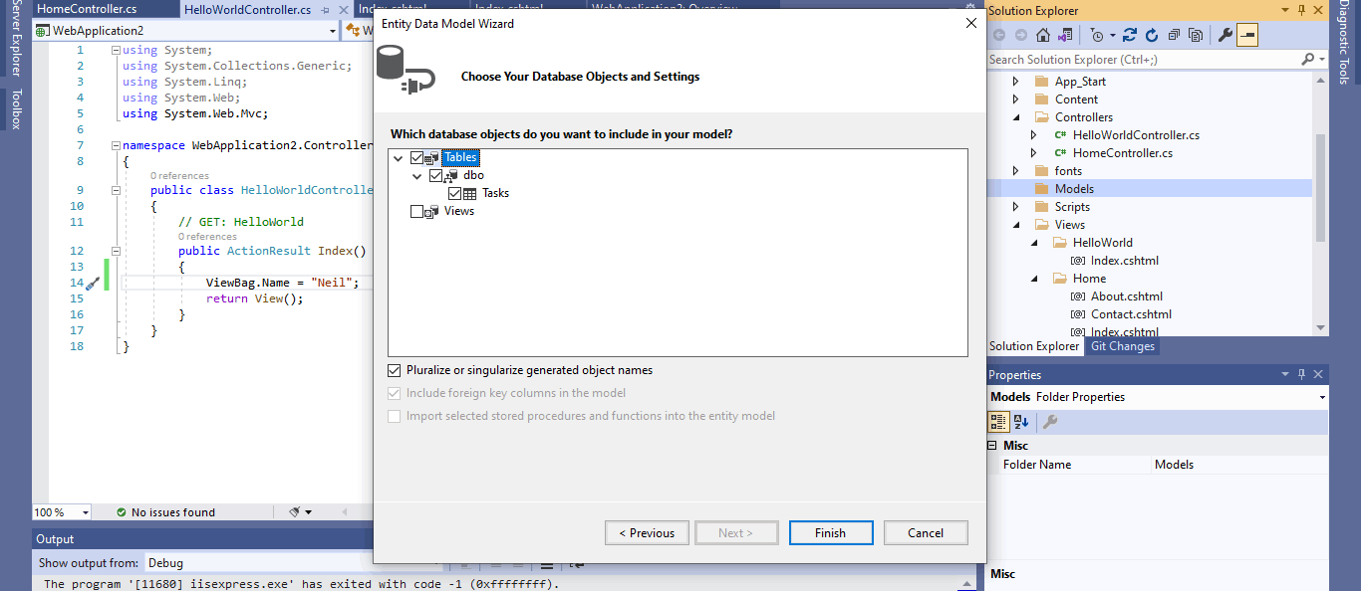Pin the Properties panel
The width and height of the screenshot is (1361, 591).
point(1301,375)
